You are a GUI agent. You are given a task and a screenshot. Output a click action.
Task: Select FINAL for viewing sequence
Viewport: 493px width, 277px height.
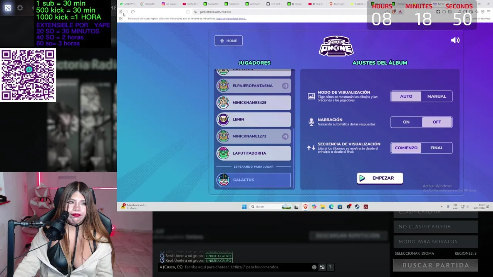(437, 148)
